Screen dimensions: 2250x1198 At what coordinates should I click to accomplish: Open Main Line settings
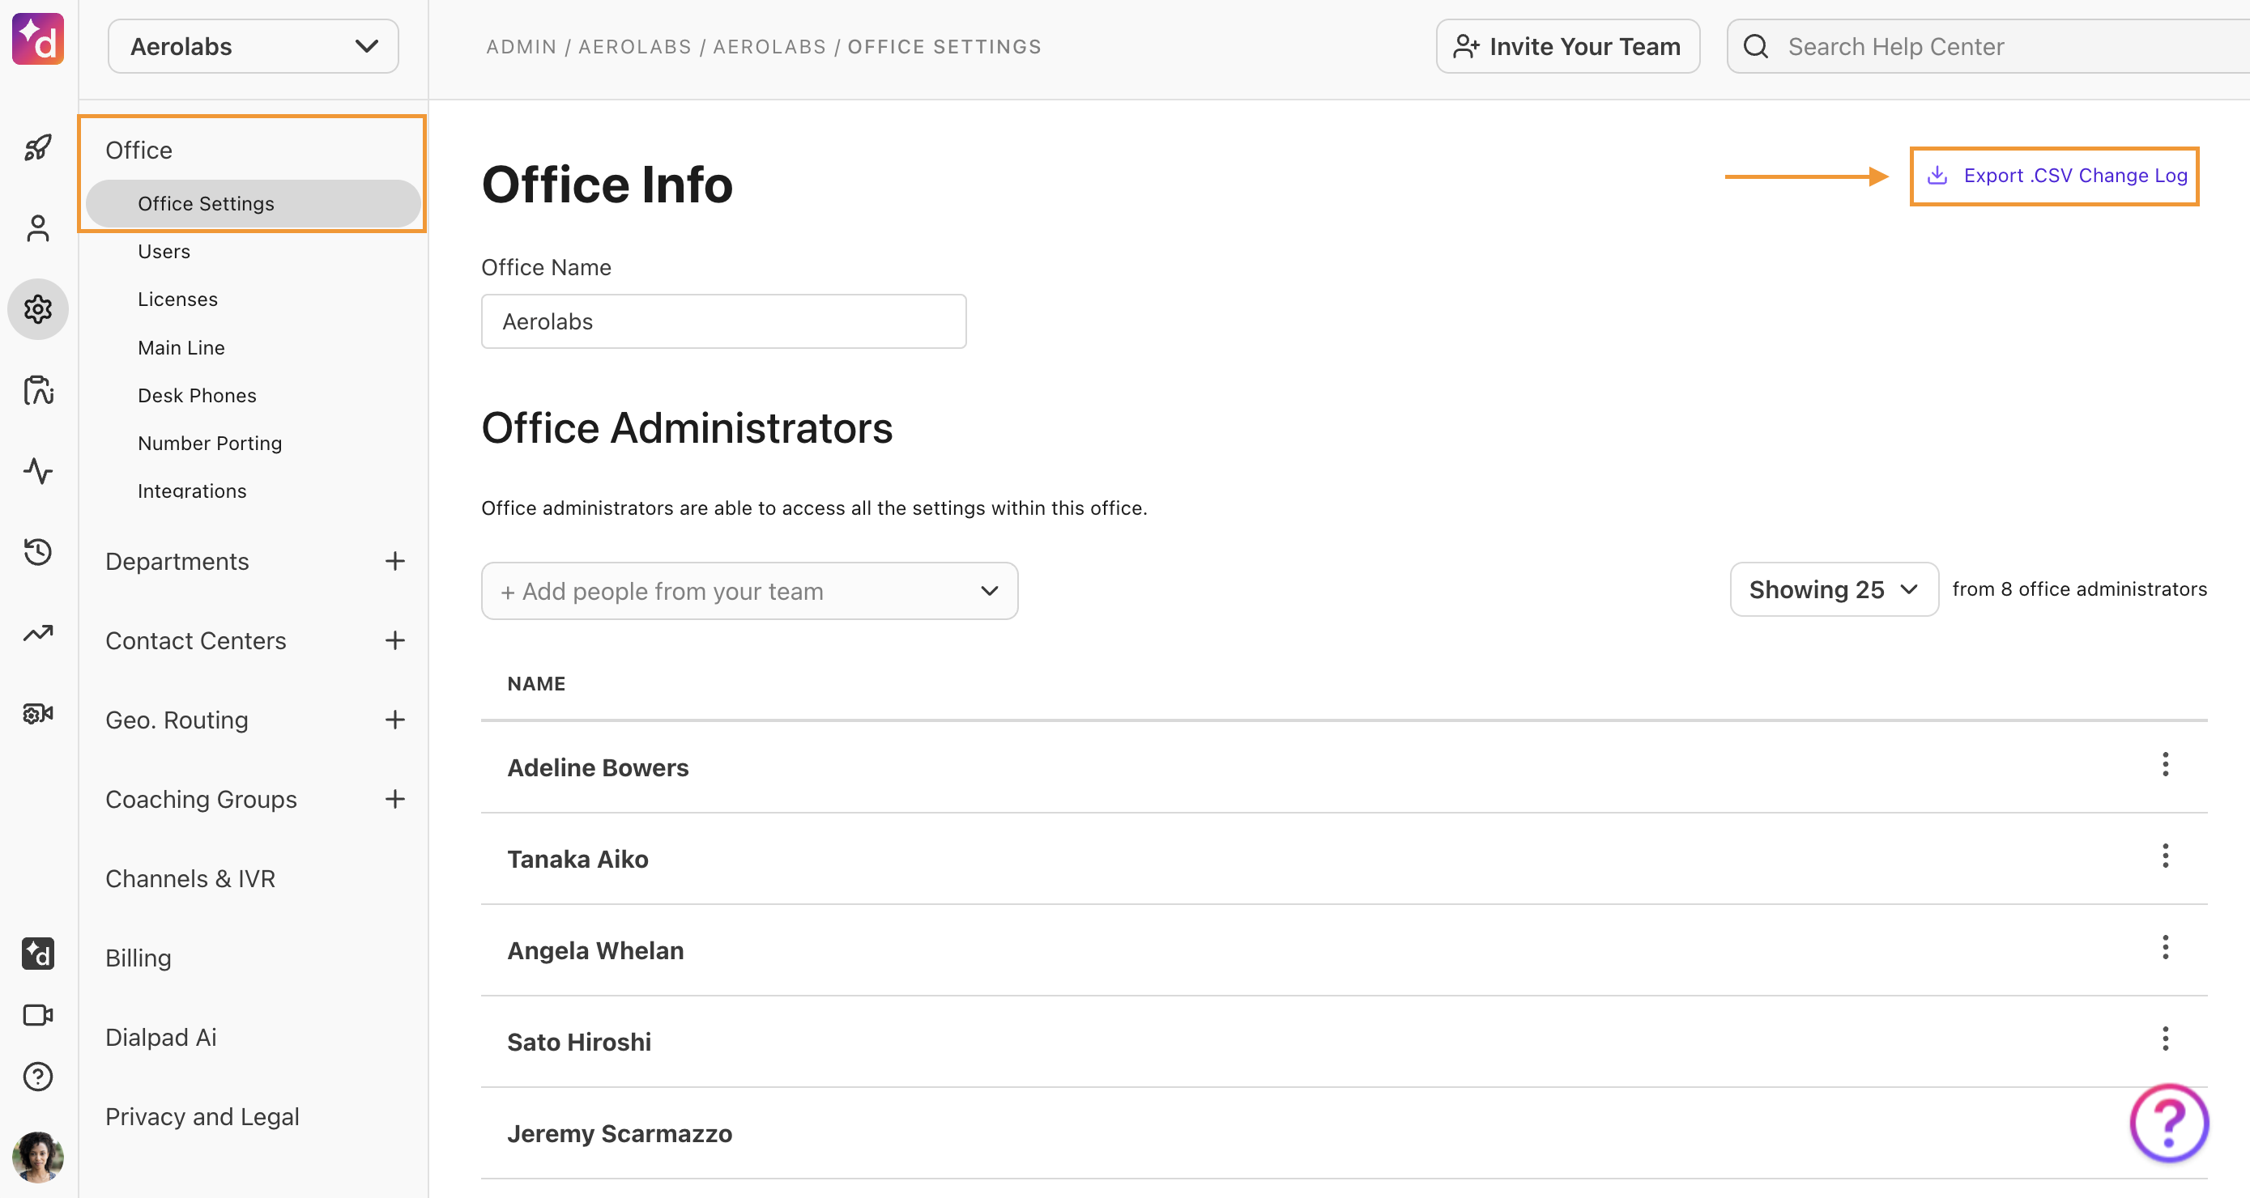pyautogui.click(x=181, y=347)
